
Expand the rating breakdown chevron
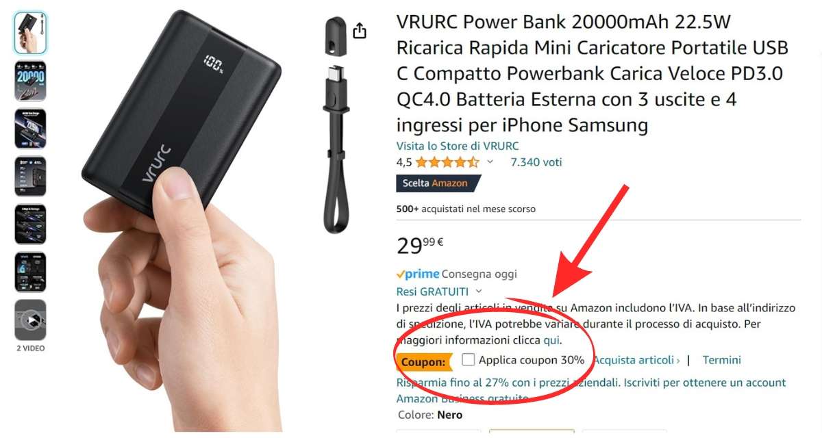coord(490,162)
